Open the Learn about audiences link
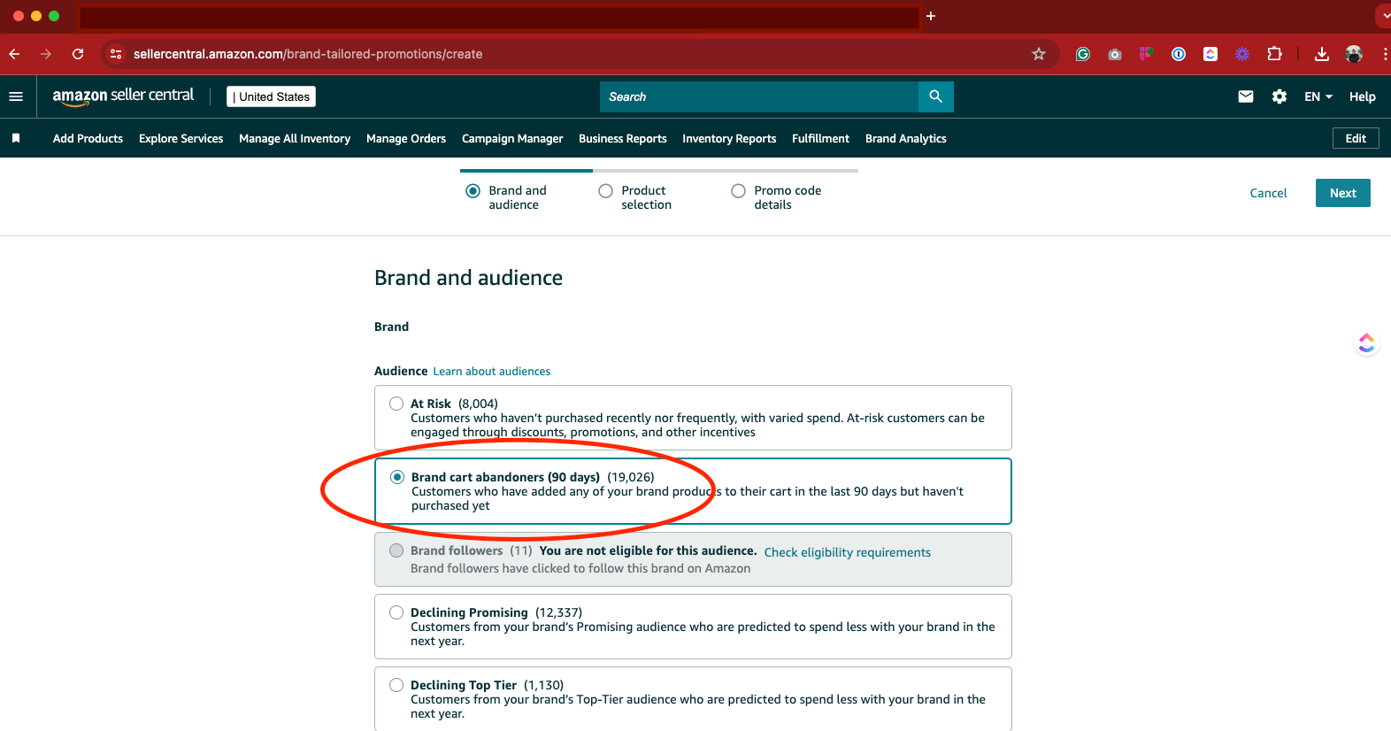The height and width of the screenshot is (731, 1391). click(x=491, y=371)
